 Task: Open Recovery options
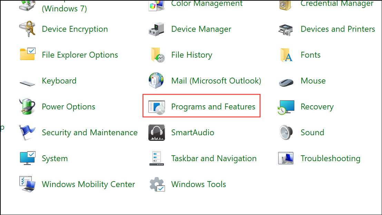coord(317,107)
